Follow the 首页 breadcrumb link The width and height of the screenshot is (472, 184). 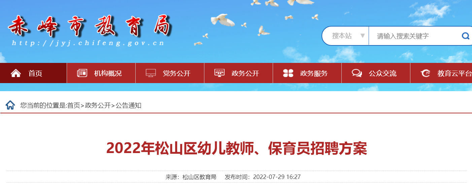click(74, 105)
